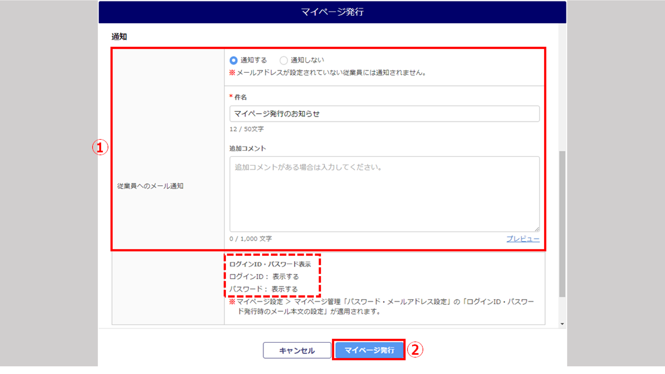Image resolution: width=665 pixels, height=374 pixels.
Task: Click the ログインID: 表示する text
Action: pyautogui.click(x=264, y=277)
